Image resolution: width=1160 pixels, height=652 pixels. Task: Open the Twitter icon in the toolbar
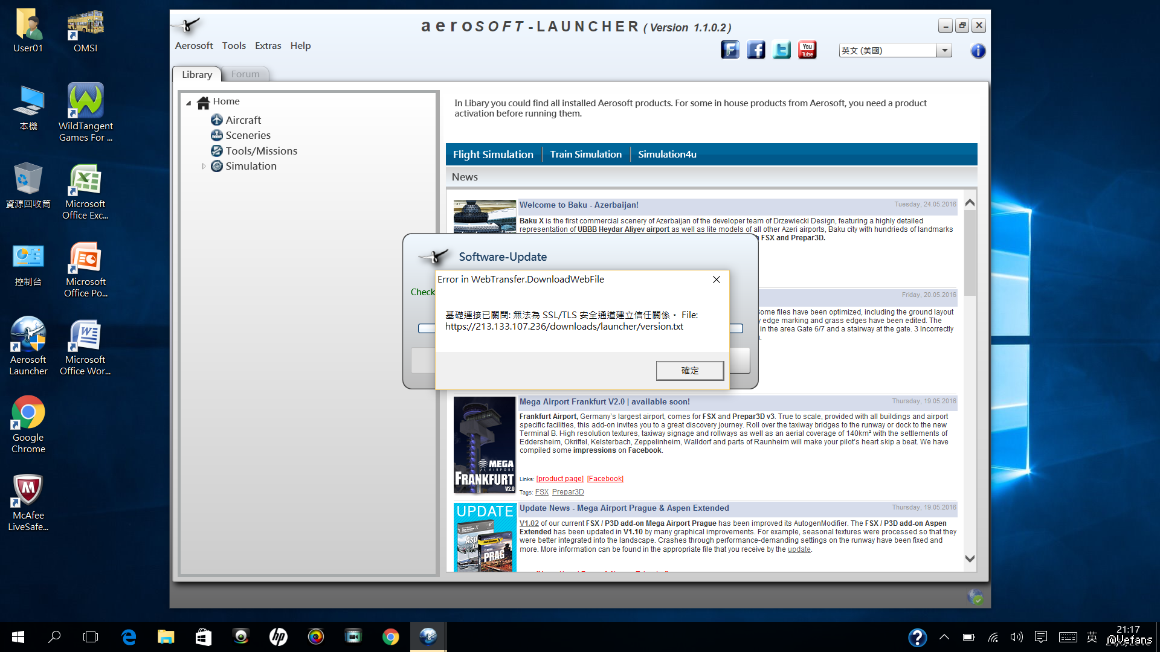coord(782,50)
